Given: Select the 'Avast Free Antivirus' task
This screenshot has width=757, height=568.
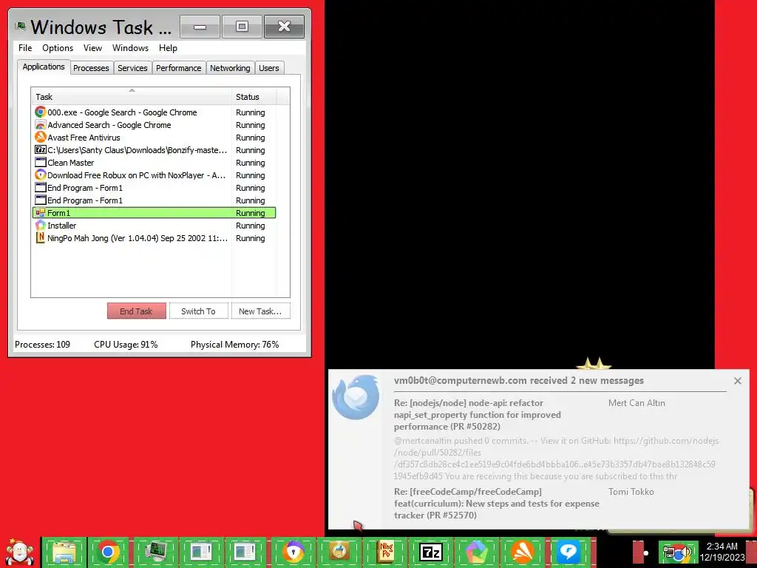Looking at the screenshot, I should [x=154, y=137].
